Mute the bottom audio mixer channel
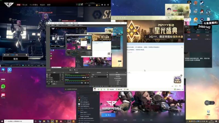Screen dimensions: 219x123 (86, 83)
